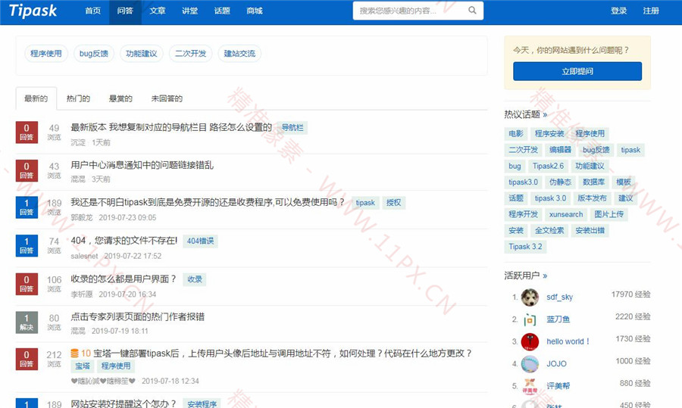682x408 pixels.
Task: Expand 活跃用户 more arrow
Action: coord(545,276)
